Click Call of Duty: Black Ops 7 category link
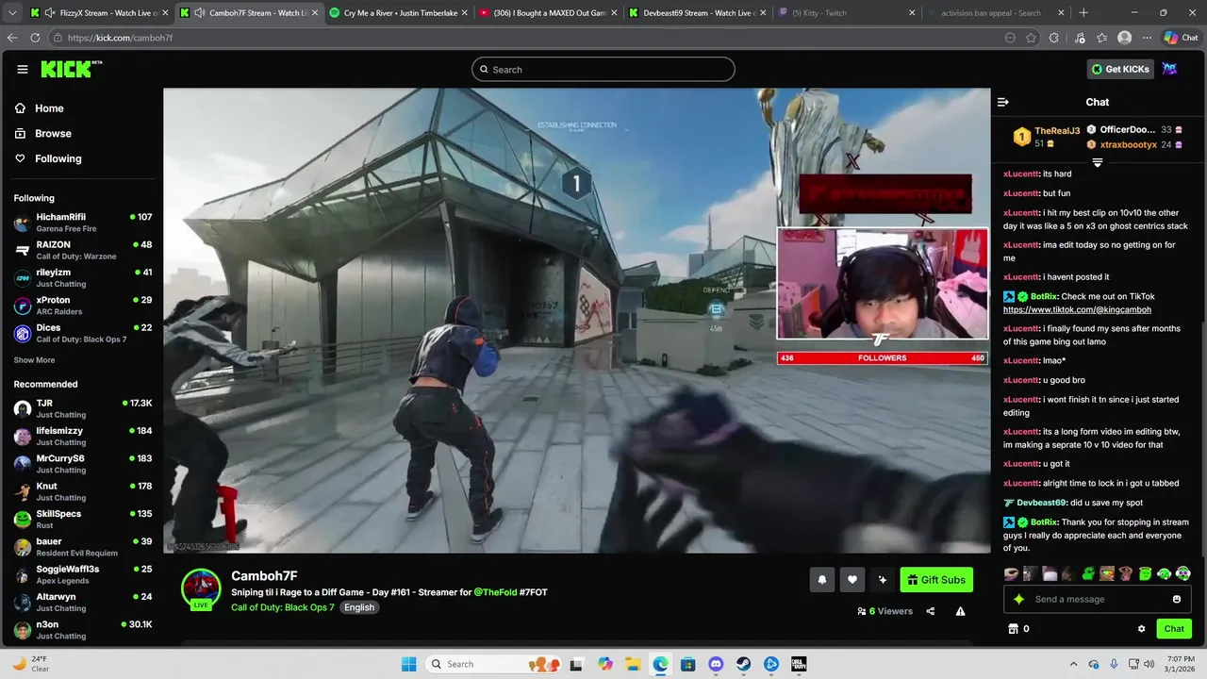Screen dimensions: 1207x679 click(x=283, y=607)
